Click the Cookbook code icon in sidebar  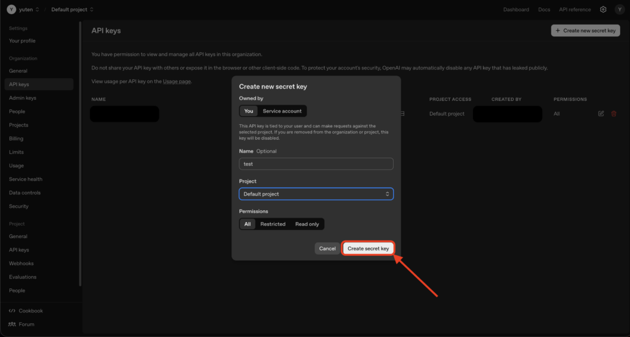[x=12, y=311]
